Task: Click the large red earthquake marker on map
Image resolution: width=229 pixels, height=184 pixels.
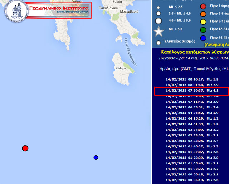Action: tap(25, 148)
